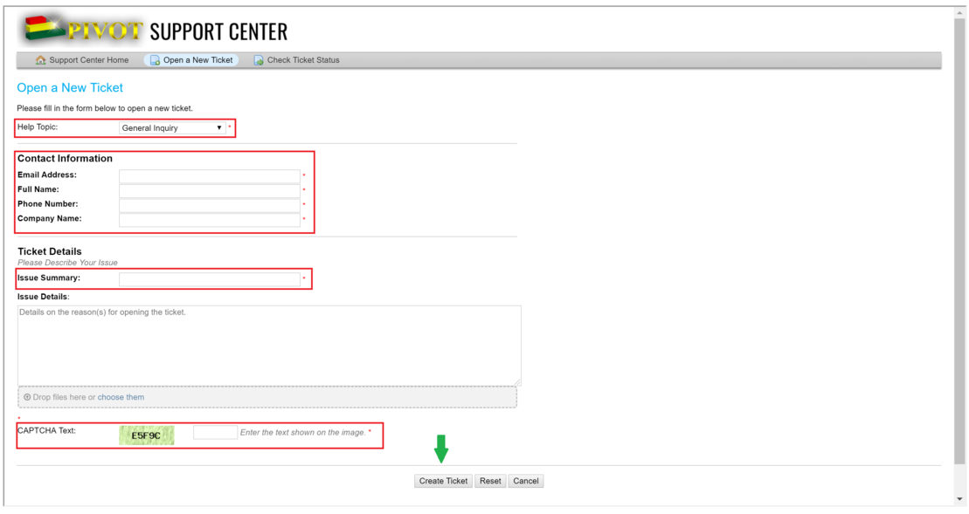The image size is (969, 514).
Task: Click the scrollbar down arrow
Action: coord(959,498)
